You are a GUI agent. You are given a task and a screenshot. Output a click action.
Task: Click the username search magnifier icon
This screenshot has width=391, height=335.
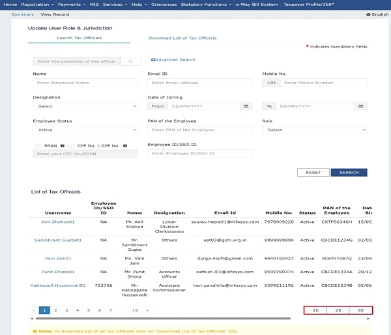130,62
